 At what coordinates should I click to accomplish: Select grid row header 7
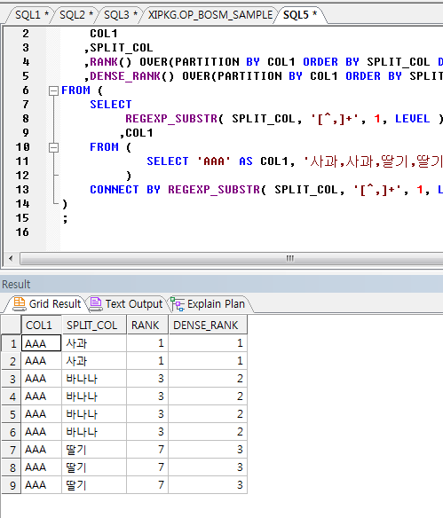tap(12, 450)
